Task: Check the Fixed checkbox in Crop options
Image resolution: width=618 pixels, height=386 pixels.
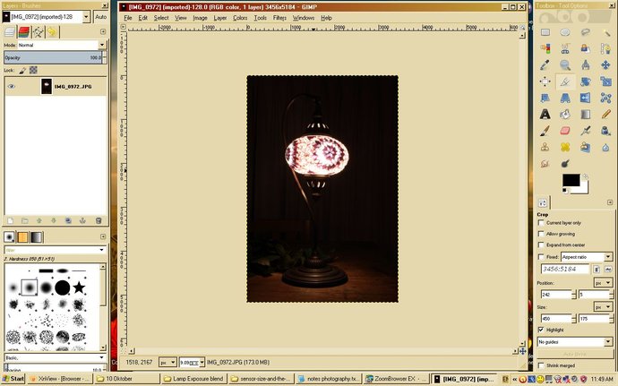Action: point(541,257)
